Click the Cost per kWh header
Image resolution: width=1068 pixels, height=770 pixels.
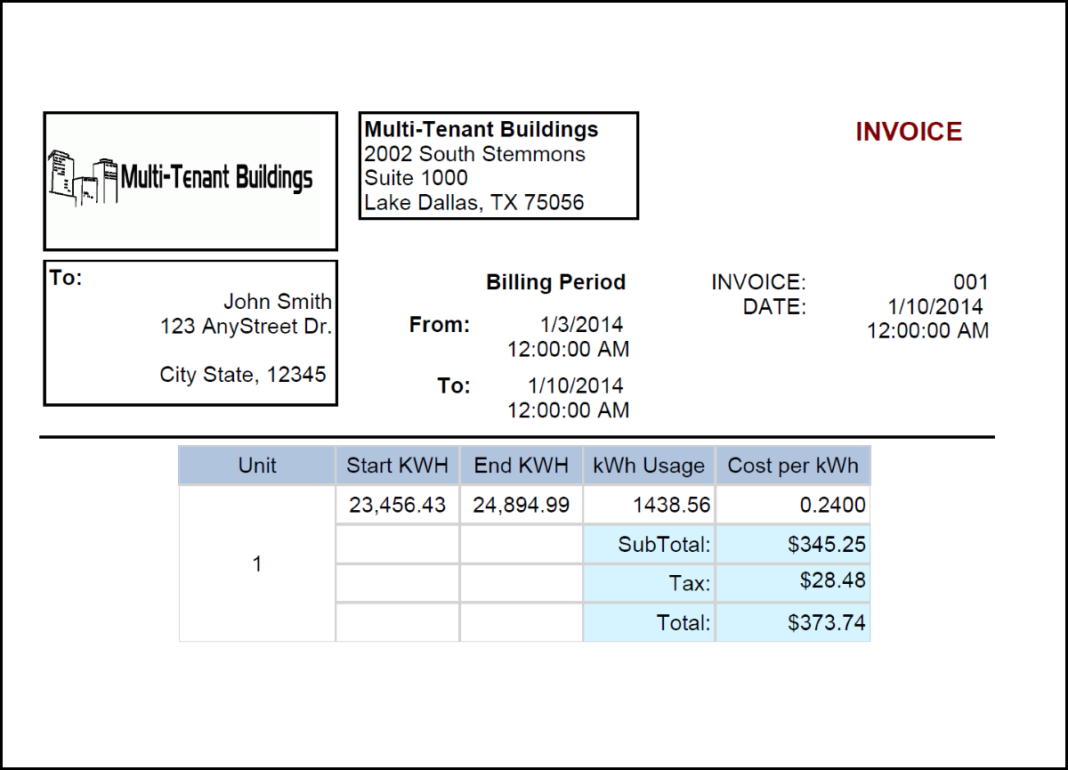(793, 466)
